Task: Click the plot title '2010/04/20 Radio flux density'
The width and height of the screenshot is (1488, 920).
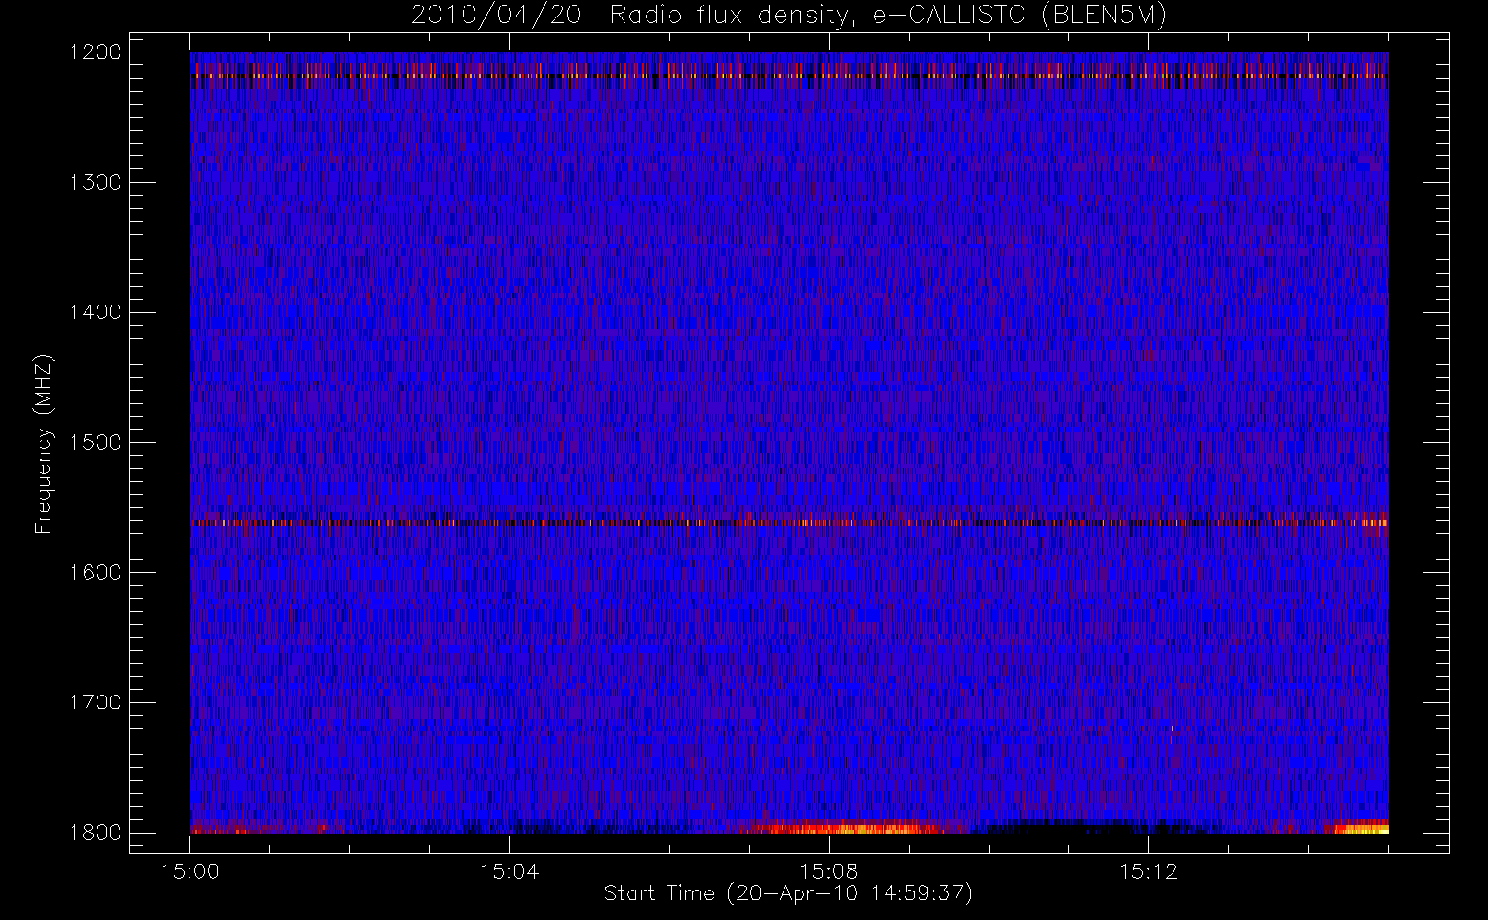Action: [789, 16]
